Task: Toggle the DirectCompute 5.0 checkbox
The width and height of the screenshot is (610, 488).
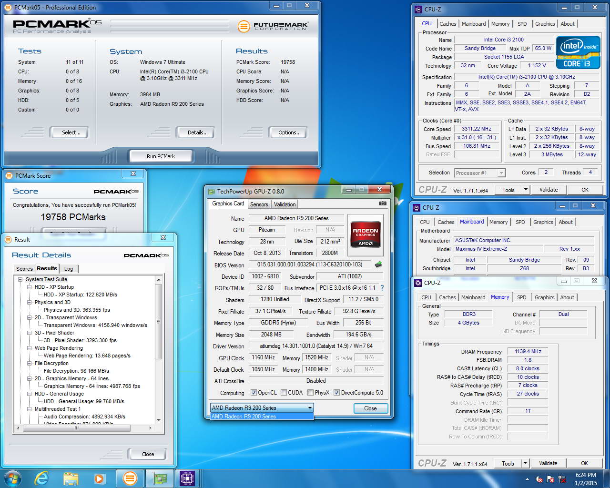Action: [337, 393]
